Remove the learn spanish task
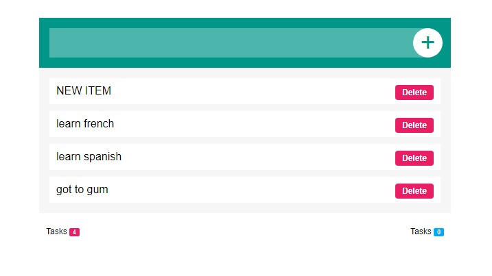Image resolution: width=492 pixels, height=276 pixels. (x=414, y=158)
